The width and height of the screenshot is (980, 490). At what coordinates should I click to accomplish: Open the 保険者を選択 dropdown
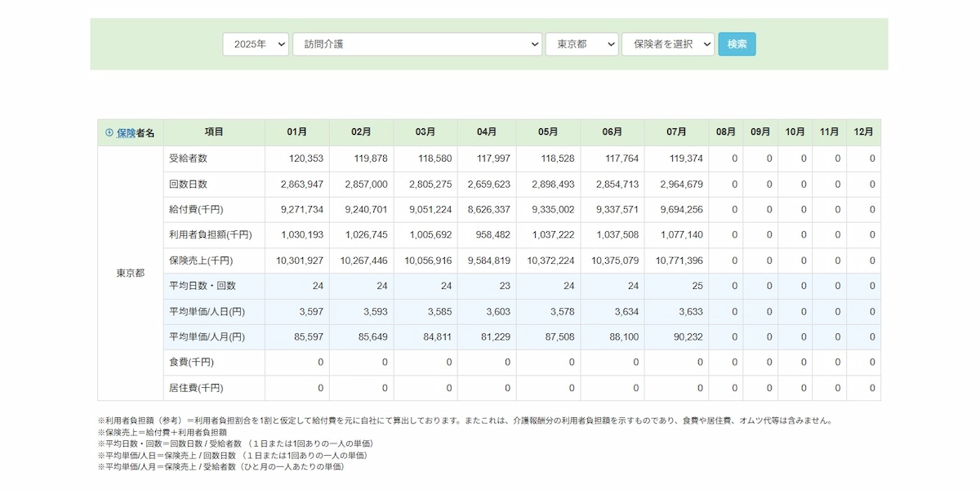[667, 44]
